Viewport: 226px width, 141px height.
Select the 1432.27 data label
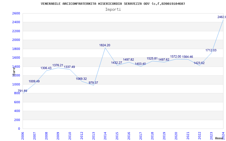pos(117,63)
